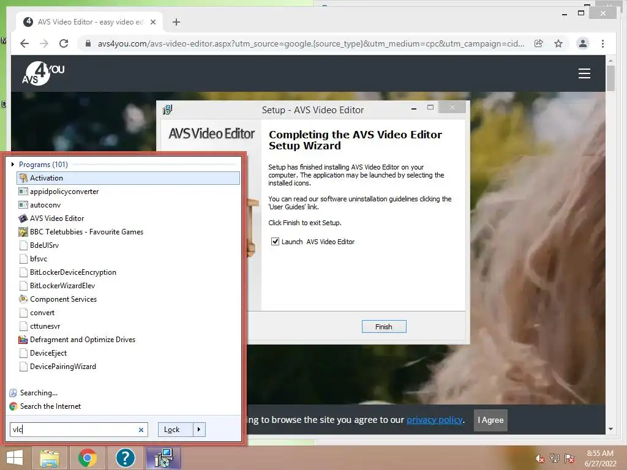627x470 pixels.
Task: Select the bfsvc search result
Action: [128, 259]
